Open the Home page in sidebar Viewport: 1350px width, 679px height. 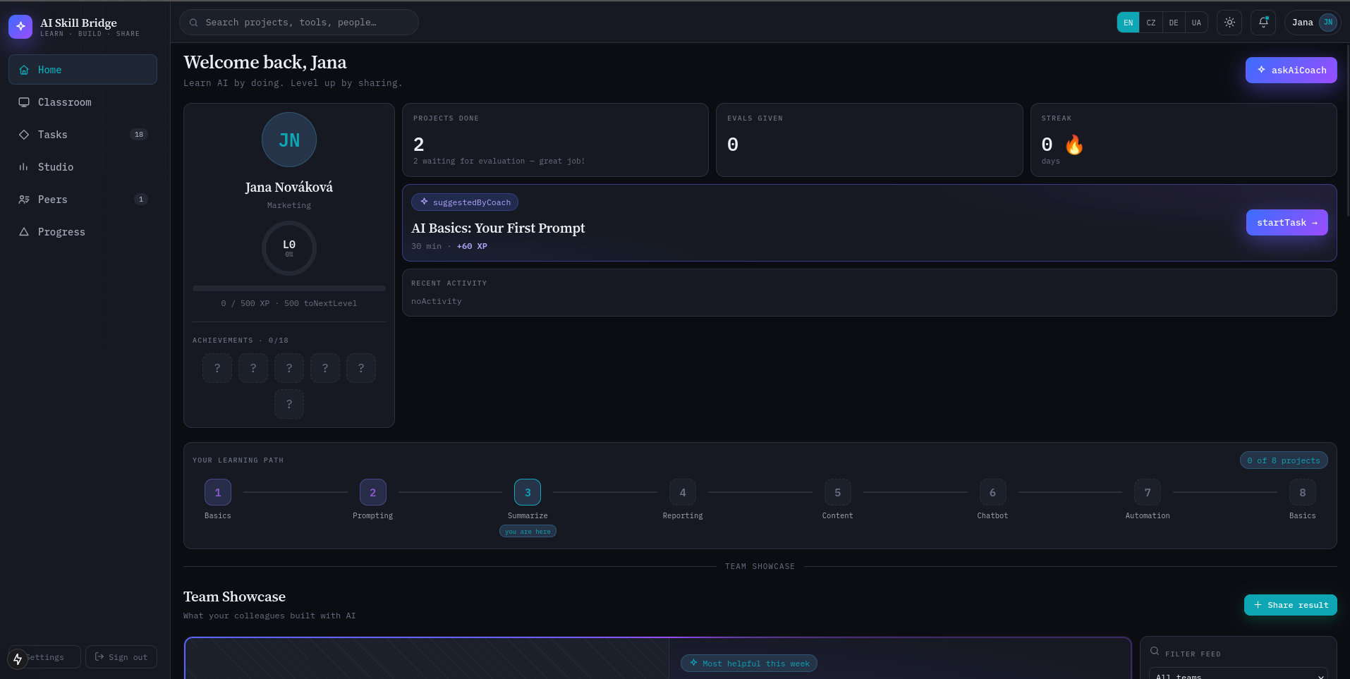tap(83, 70)
